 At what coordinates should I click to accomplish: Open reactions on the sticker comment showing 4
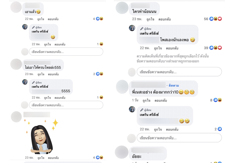click(x=98, y=158)
